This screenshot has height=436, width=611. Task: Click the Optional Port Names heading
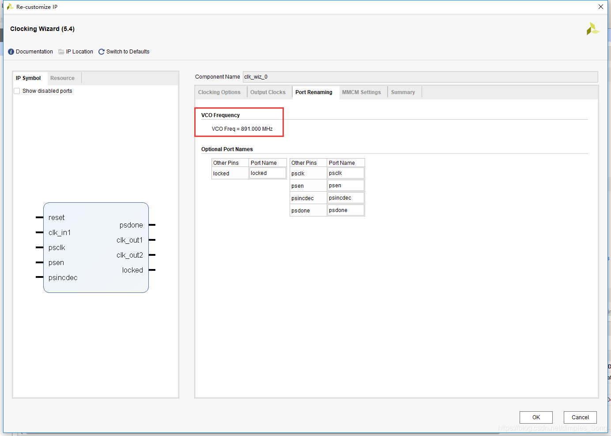(227, 149)
